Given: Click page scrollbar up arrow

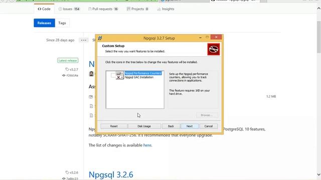Looking at the screenshot, I should pyautogui.click(x=319, y=8).
